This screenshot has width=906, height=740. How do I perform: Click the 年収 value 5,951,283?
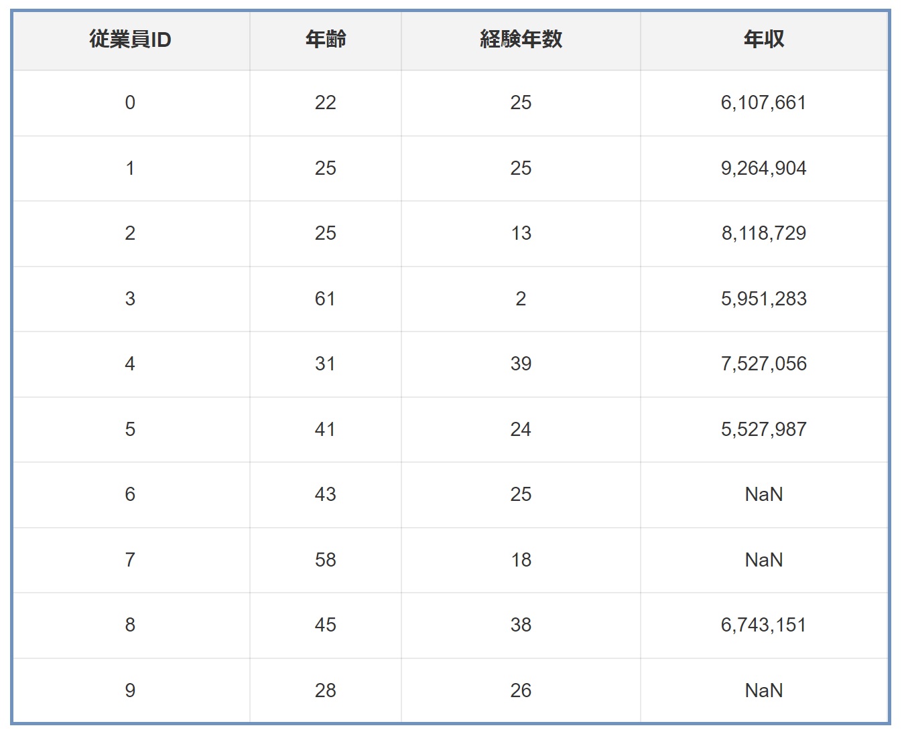(x=764, y=299)
